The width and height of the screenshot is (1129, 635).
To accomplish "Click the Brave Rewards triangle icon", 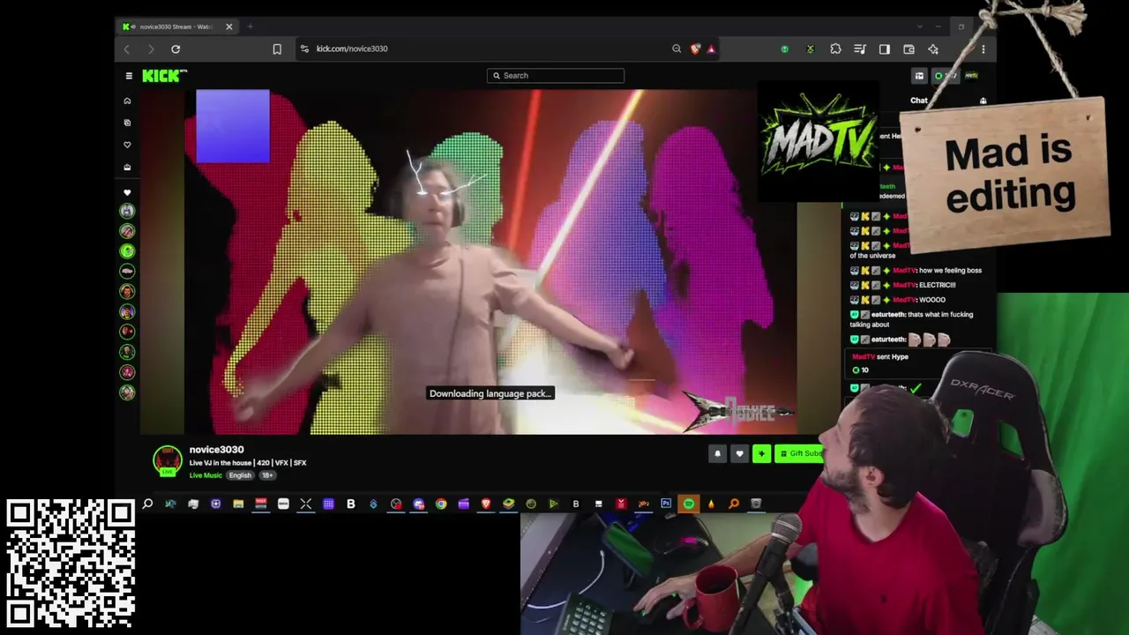I will (x=711, y=49).
